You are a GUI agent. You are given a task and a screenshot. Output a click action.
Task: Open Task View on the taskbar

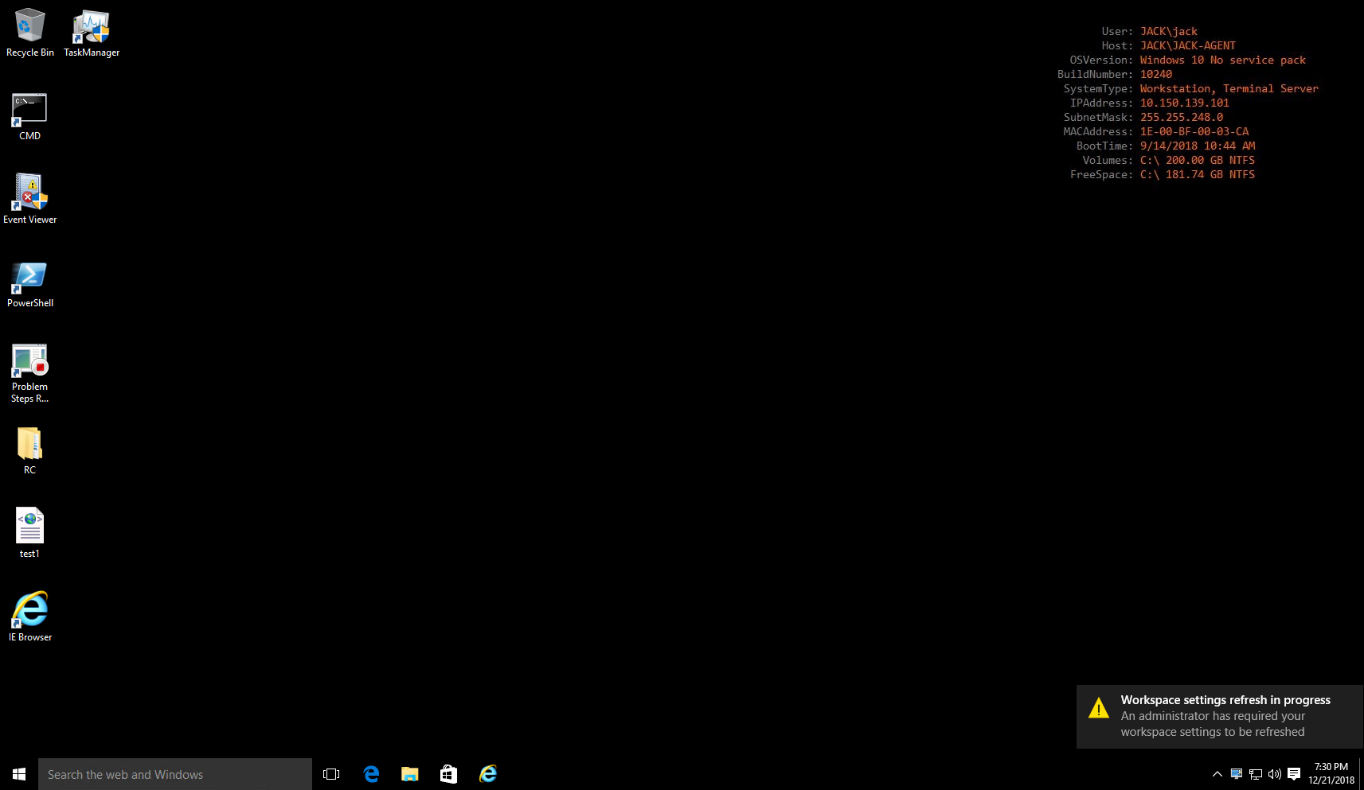point(330,773)
